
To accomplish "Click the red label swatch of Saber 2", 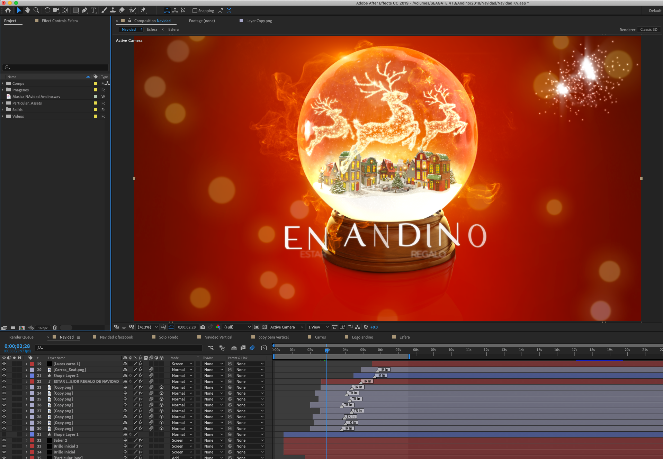I will (x=32, y=440).
